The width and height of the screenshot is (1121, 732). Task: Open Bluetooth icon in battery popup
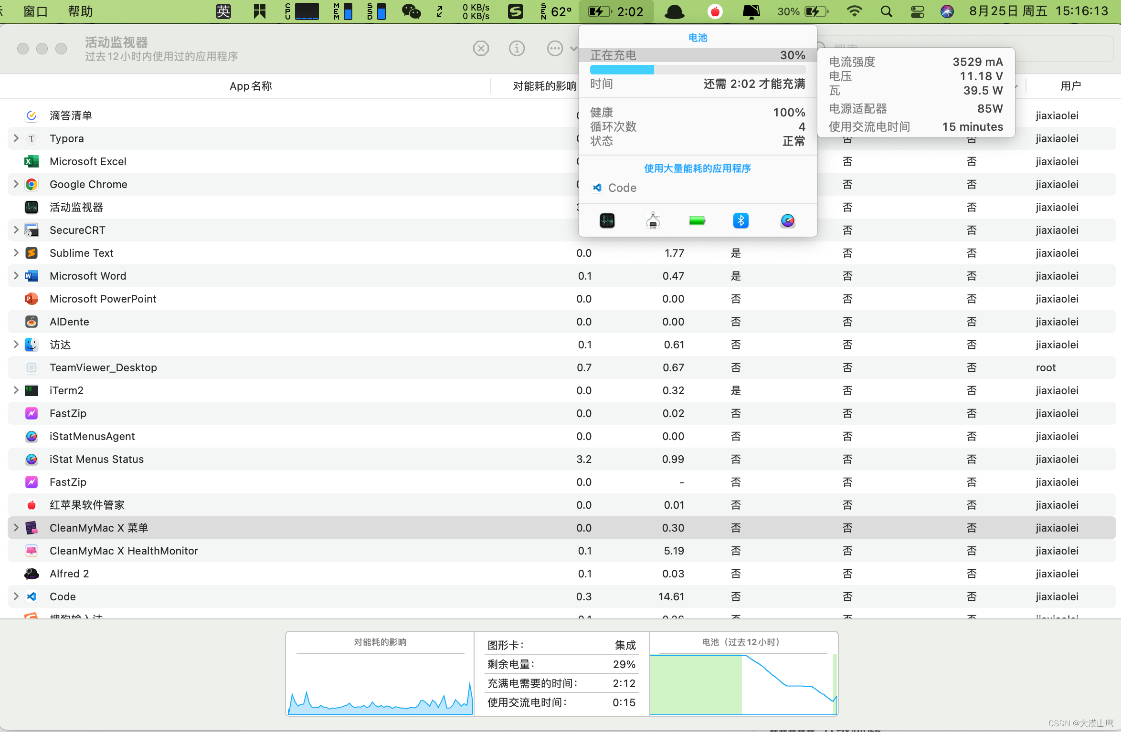click(740, 220)
